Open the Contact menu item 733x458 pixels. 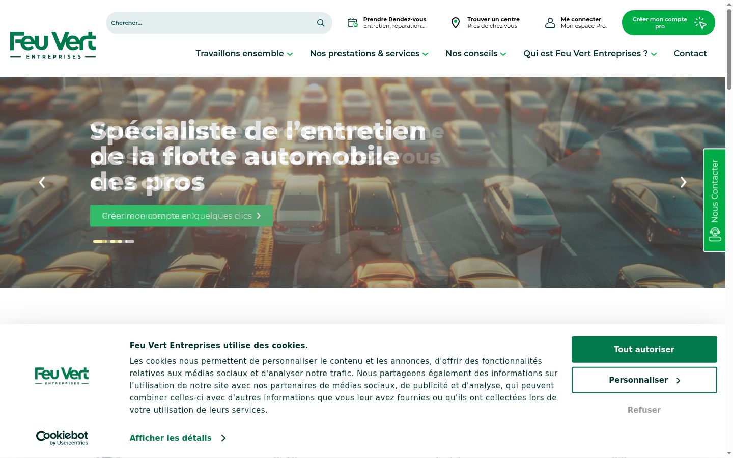point(690,53)
